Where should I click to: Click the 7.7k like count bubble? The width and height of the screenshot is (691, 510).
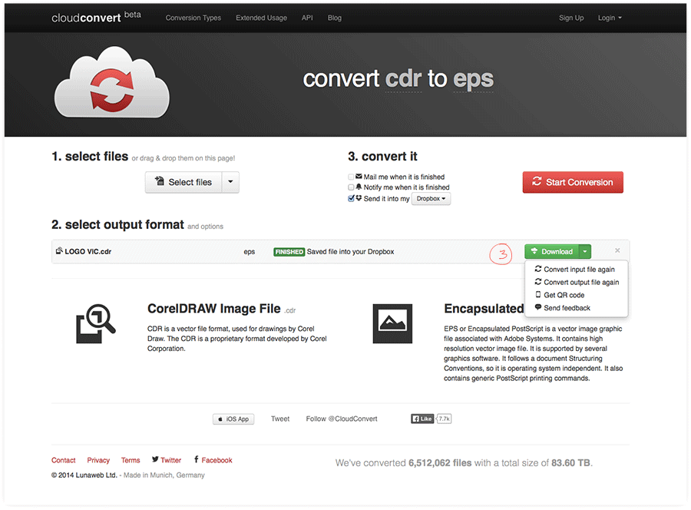(444, 419)
